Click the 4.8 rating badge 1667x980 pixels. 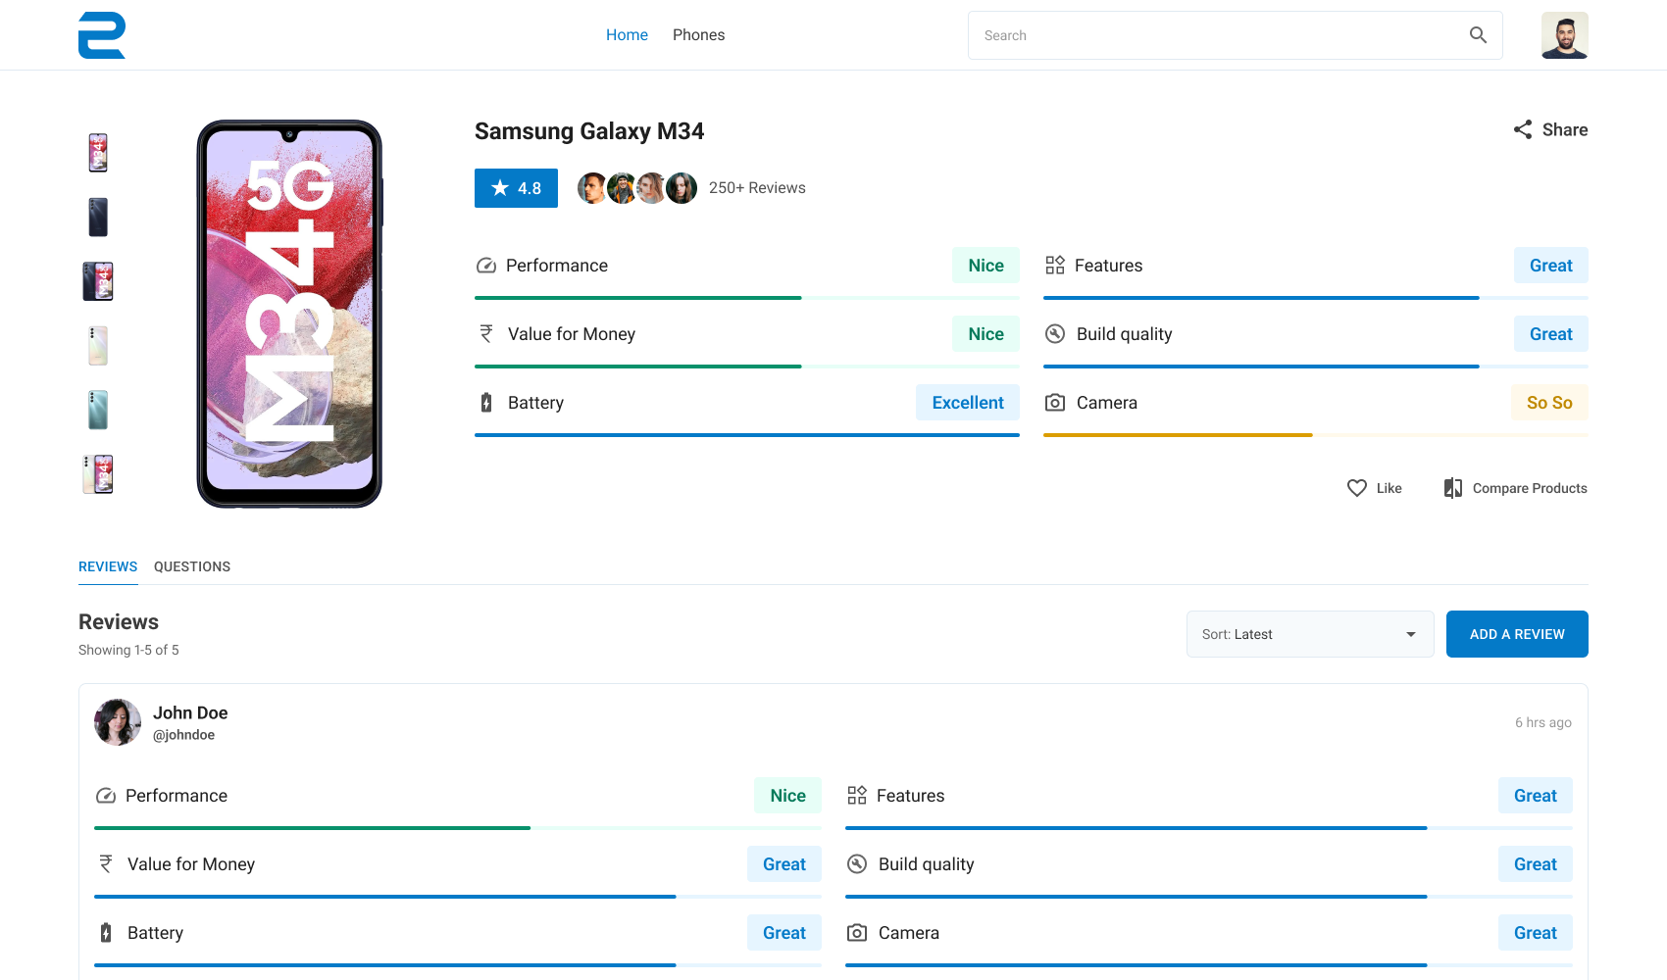point(516,188)
